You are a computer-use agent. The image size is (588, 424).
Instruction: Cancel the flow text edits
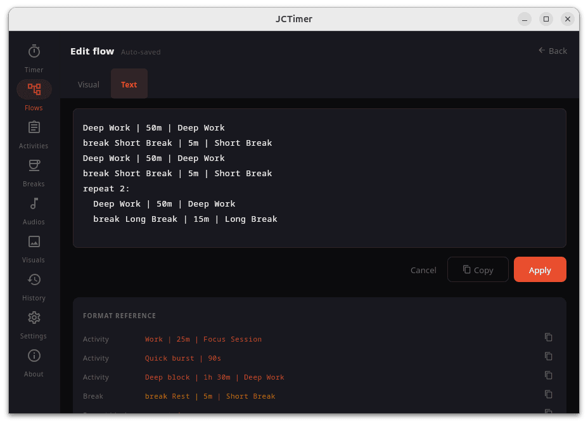pyautogui.click(x=423, y=270)
